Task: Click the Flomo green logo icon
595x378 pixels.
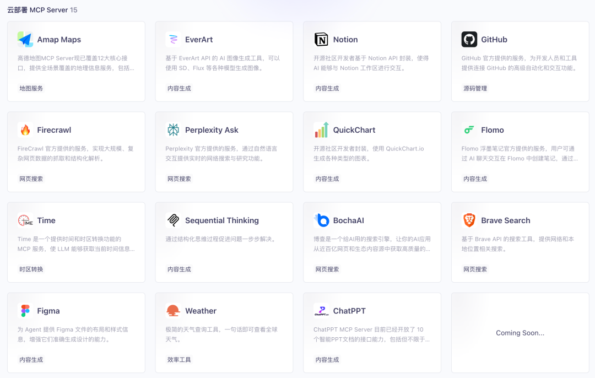Action: pyautogui.click(x=469, y=130)
